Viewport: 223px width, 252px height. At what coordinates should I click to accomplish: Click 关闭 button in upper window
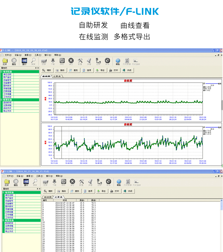(127, 70)
